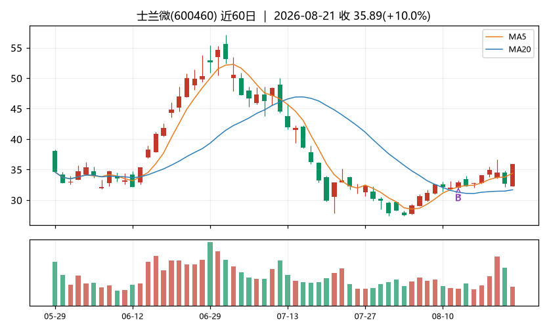
Task: Click the 08-10 date axis label
Action: [x=443, y=317]
